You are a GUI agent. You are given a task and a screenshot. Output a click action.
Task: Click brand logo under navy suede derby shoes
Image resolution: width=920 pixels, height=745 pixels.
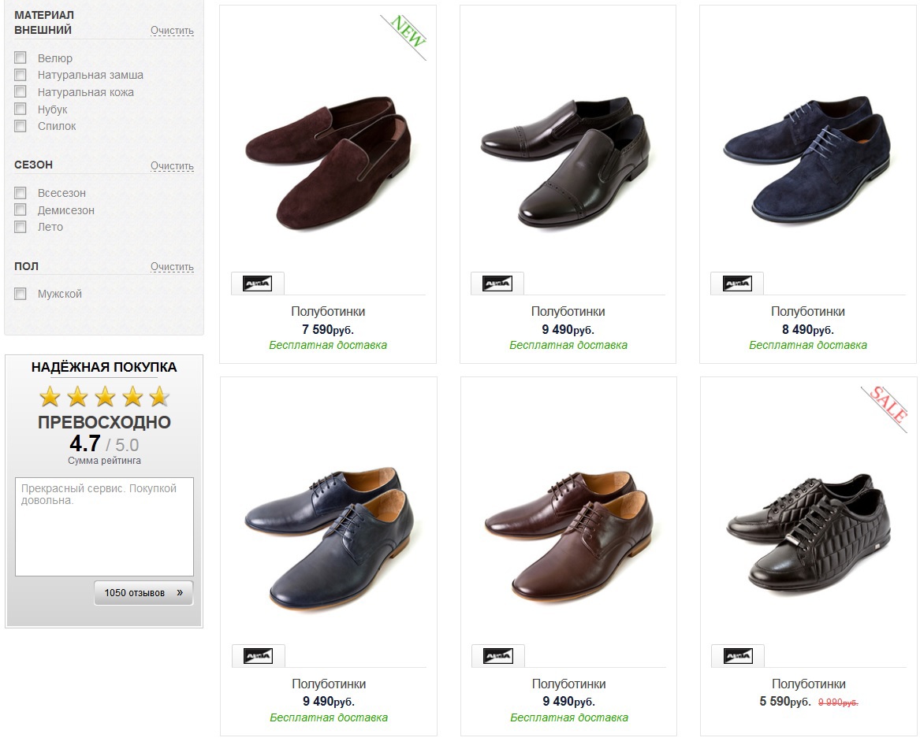pos(737,284)
